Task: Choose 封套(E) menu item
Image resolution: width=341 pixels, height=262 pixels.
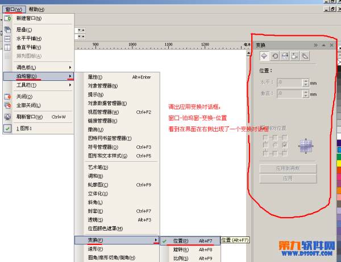Action: tap(118, 211)
